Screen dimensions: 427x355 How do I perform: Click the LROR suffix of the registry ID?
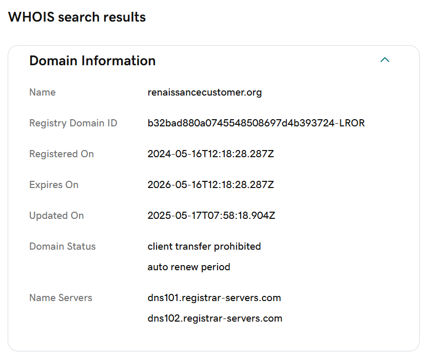coord(352,123)
